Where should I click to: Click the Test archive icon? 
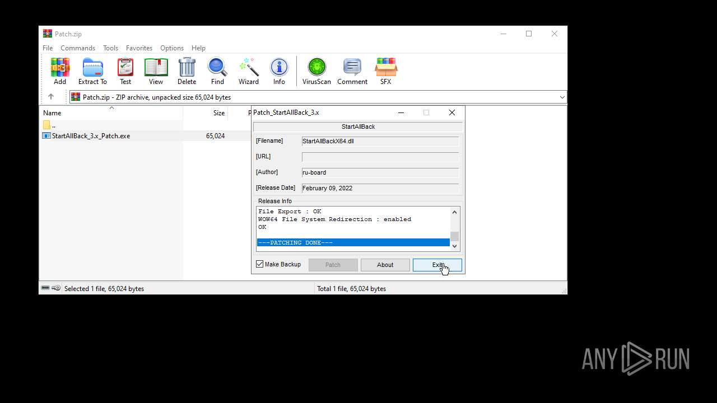click(125, 71)
